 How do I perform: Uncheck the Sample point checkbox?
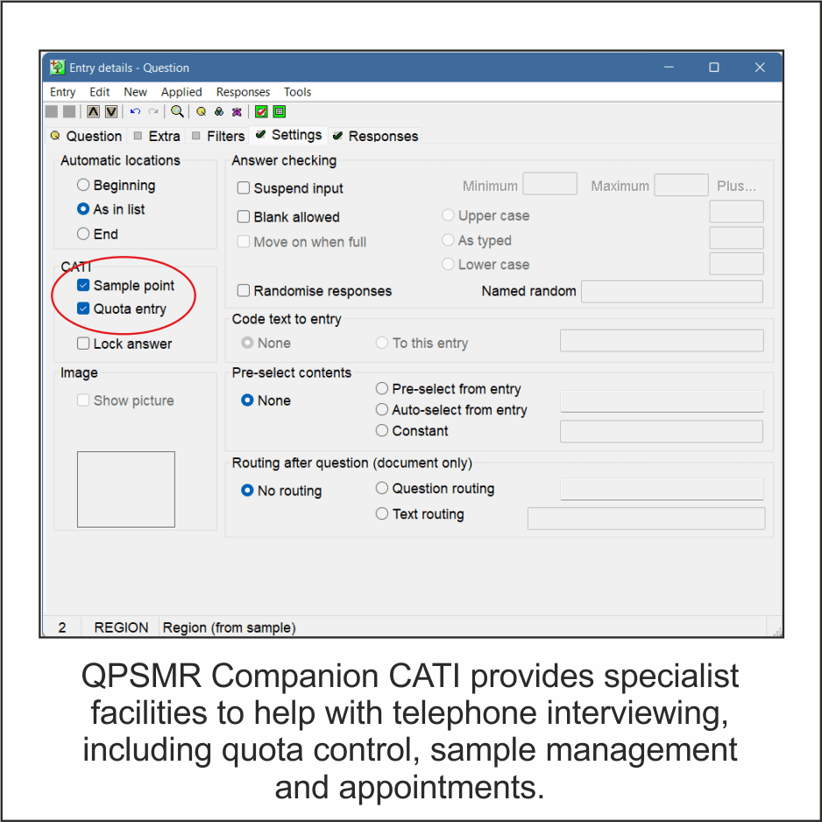[83, 285]
